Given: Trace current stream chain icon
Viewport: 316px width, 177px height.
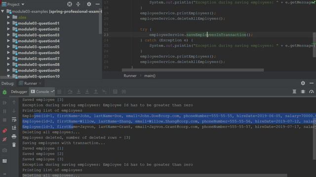Looking at the screenshot, I should pos(124,92).
